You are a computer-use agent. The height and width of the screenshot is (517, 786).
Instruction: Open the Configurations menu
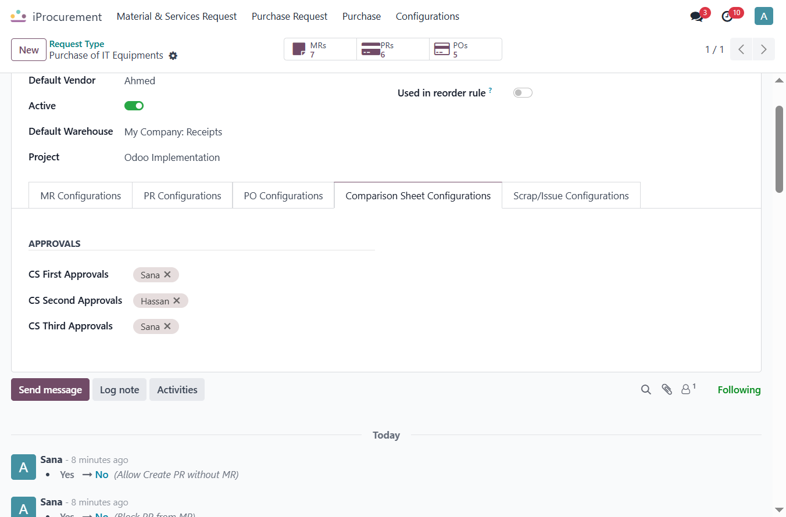427,16
